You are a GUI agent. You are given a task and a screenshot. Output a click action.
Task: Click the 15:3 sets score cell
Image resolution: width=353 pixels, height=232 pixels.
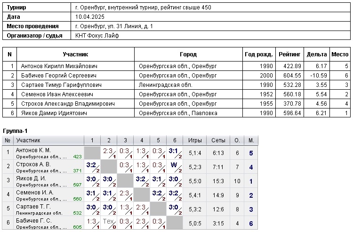pos(218,181)
